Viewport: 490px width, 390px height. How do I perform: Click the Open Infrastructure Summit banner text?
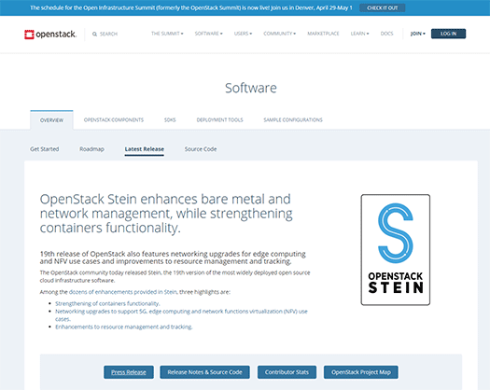191,7
